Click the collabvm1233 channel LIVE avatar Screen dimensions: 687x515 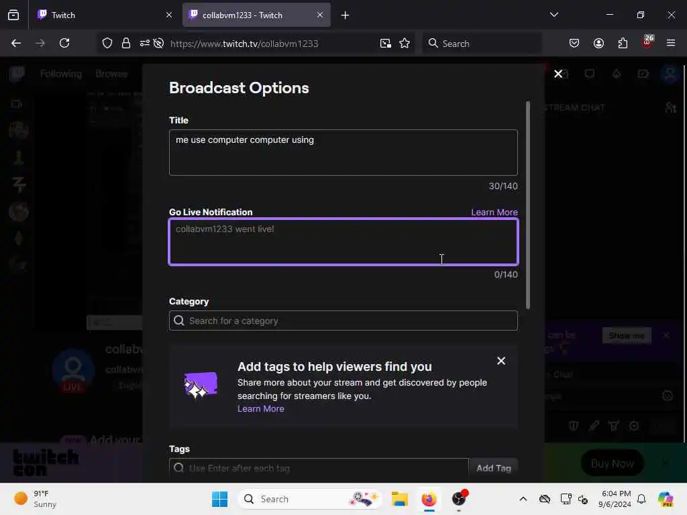(73, 370)
